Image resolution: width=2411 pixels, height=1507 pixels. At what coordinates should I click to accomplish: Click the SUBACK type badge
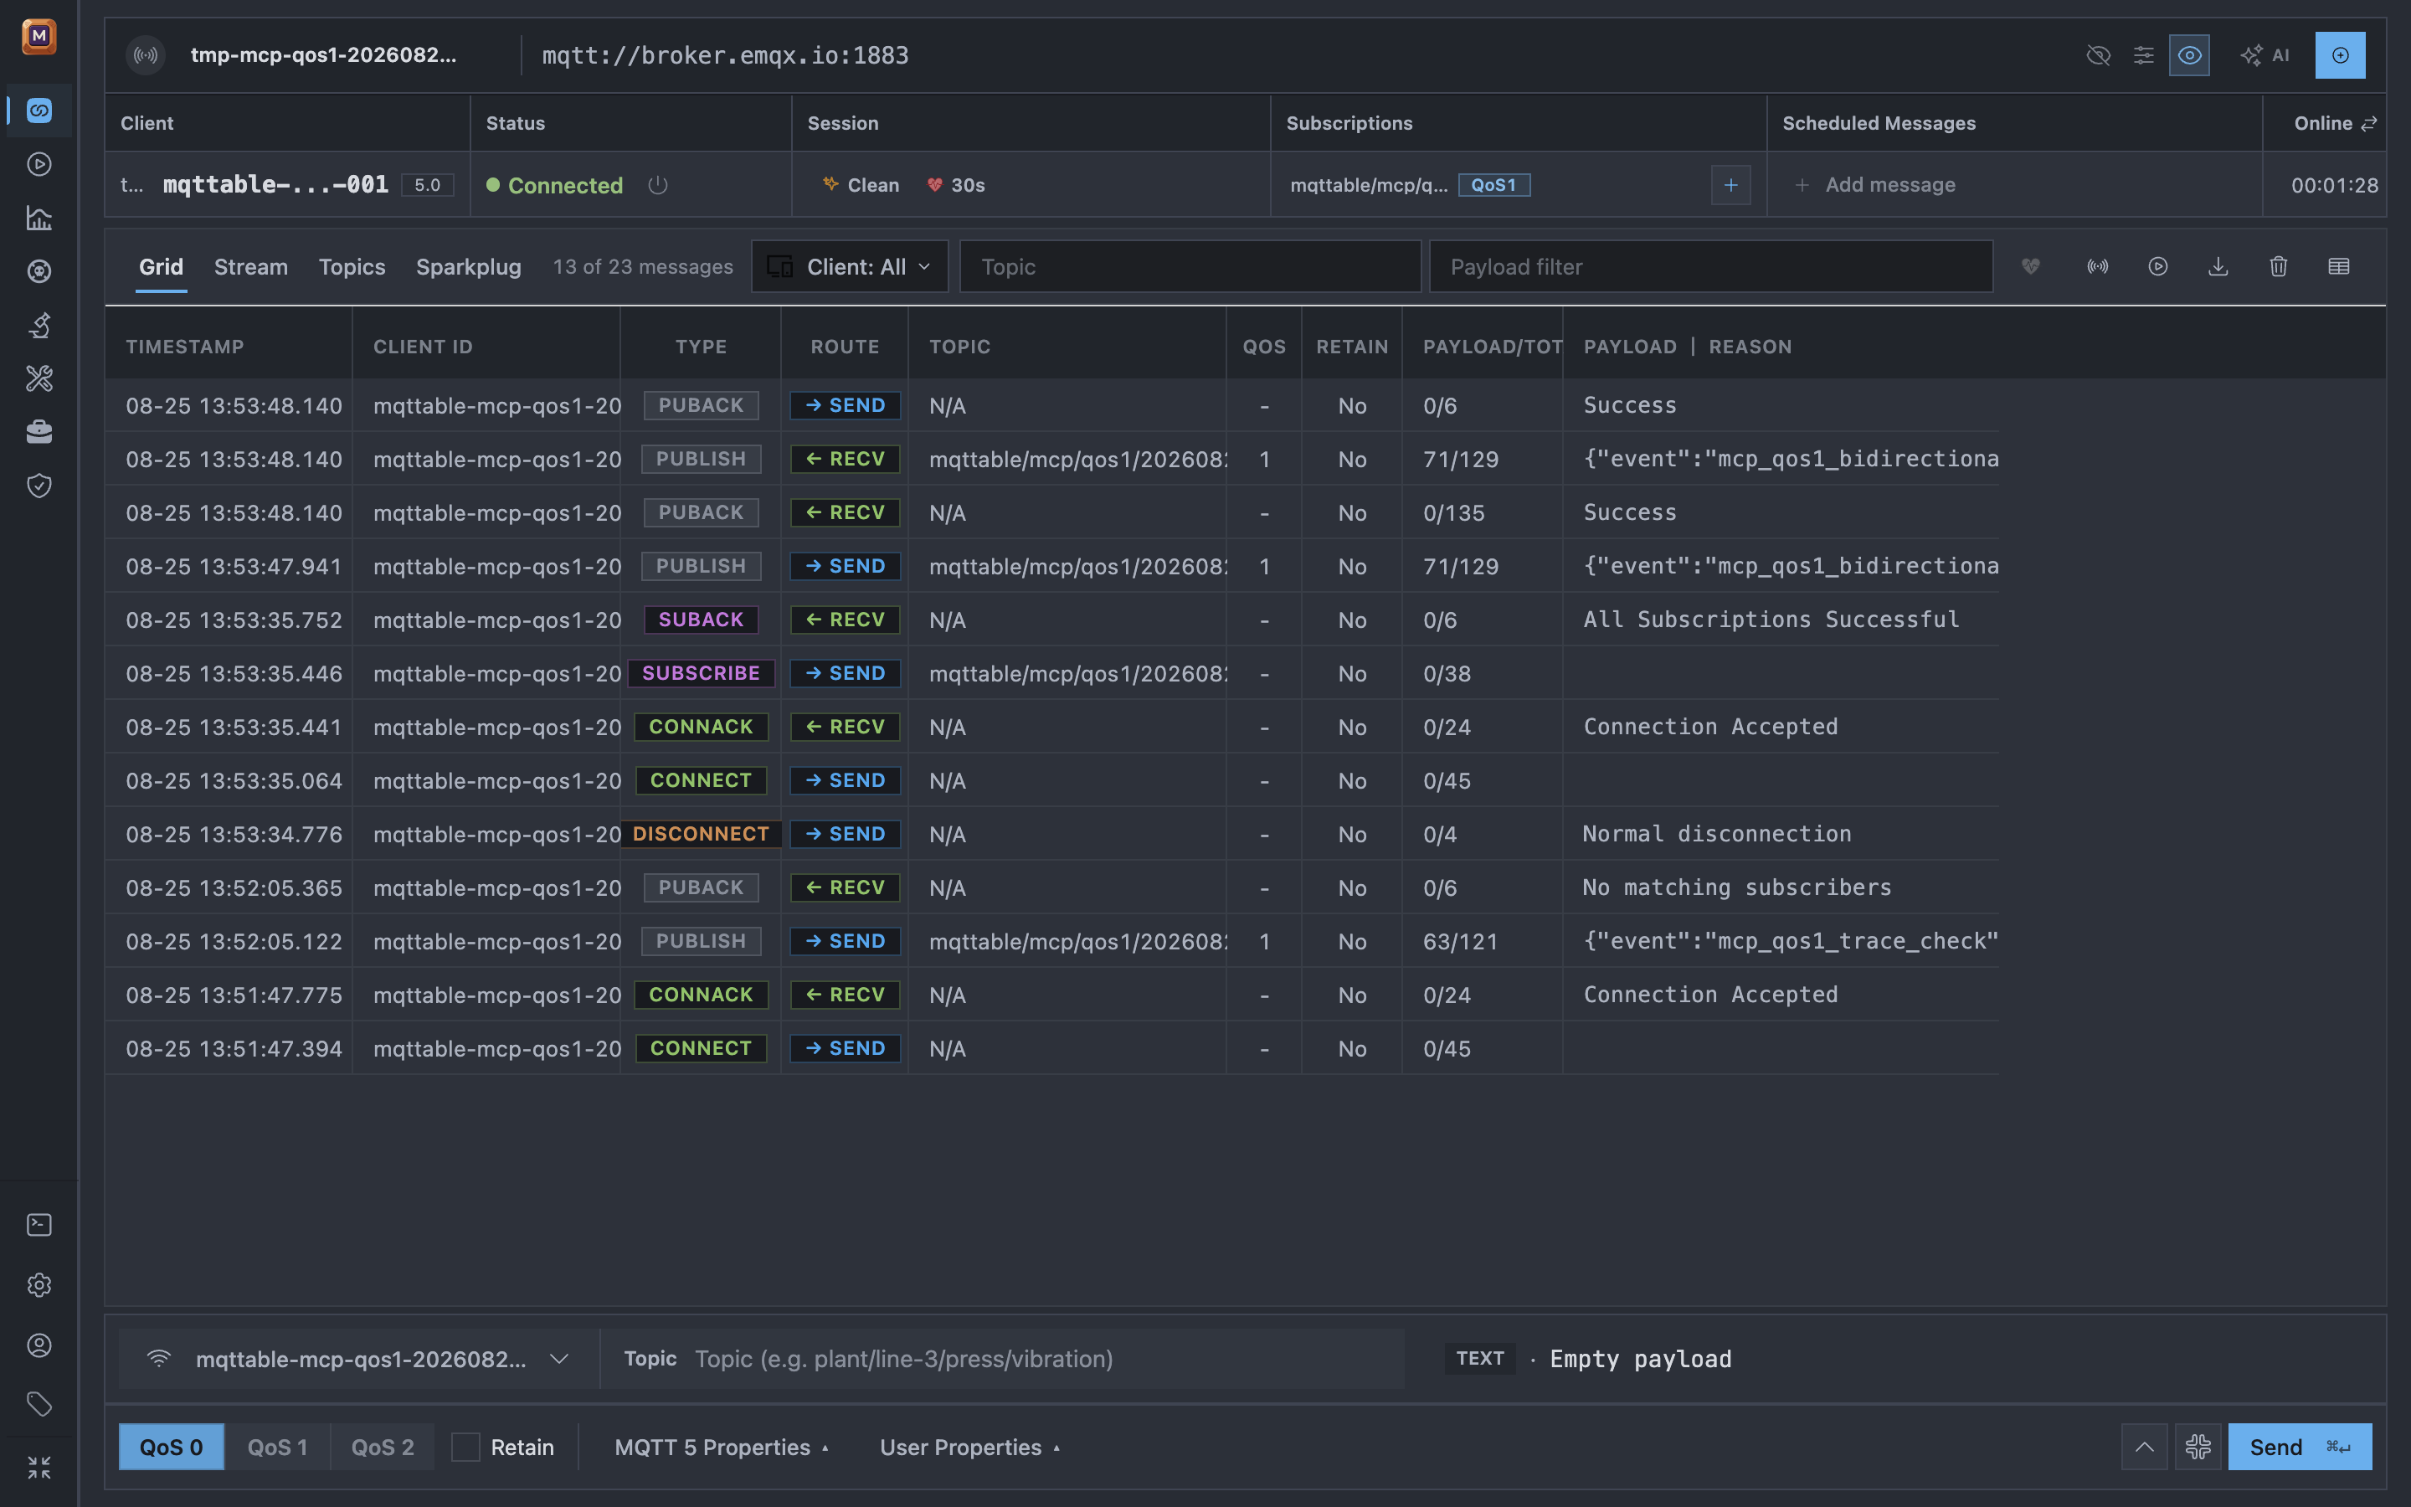coord(701,620)
